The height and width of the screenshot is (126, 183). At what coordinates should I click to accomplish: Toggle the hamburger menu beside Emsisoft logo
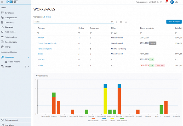click(x=2, y=2)
